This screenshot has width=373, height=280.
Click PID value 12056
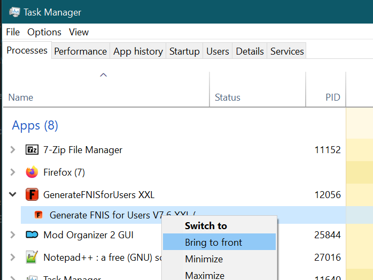pyautogui.click(x=328, y=195)
